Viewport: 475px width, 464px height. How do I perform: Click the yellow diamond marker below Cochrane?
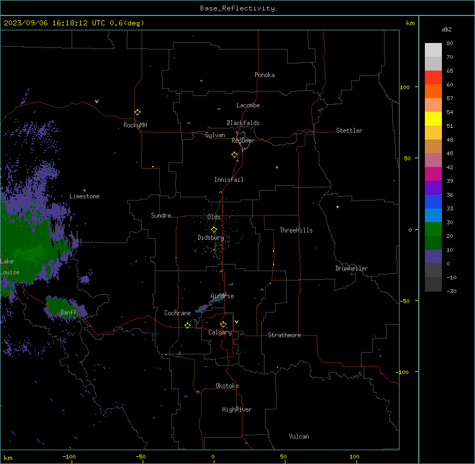tap(187, 325)
